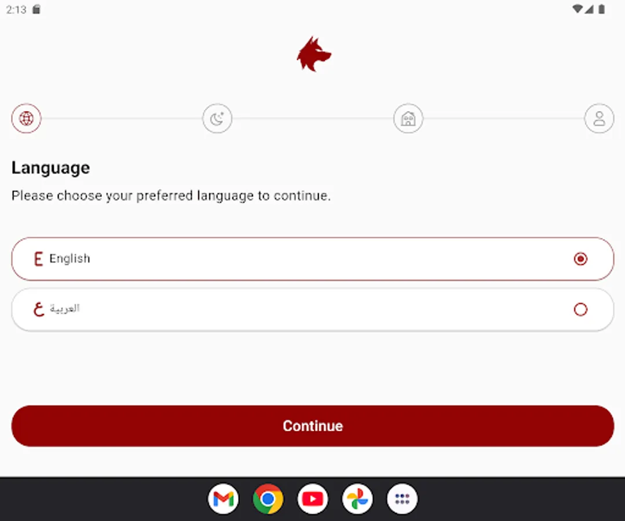
Task: Tap the Language heading
Action: click(50, 168)
